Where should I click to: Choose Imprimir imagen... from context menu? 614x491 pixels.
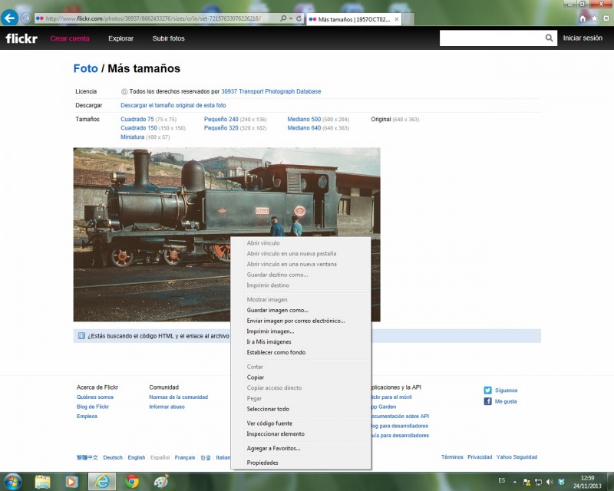[270, 331]
